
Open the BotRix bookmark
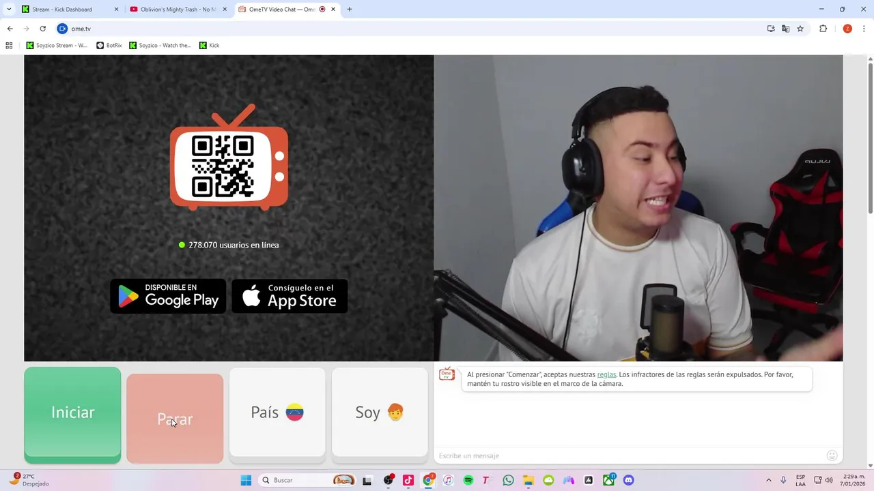[x=109, y=46]
